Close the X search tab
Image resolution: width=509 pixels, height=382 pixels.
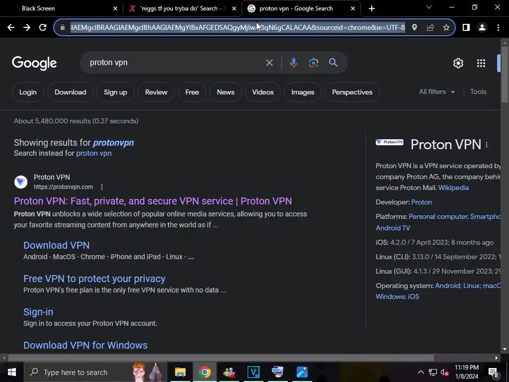(234, 9)
